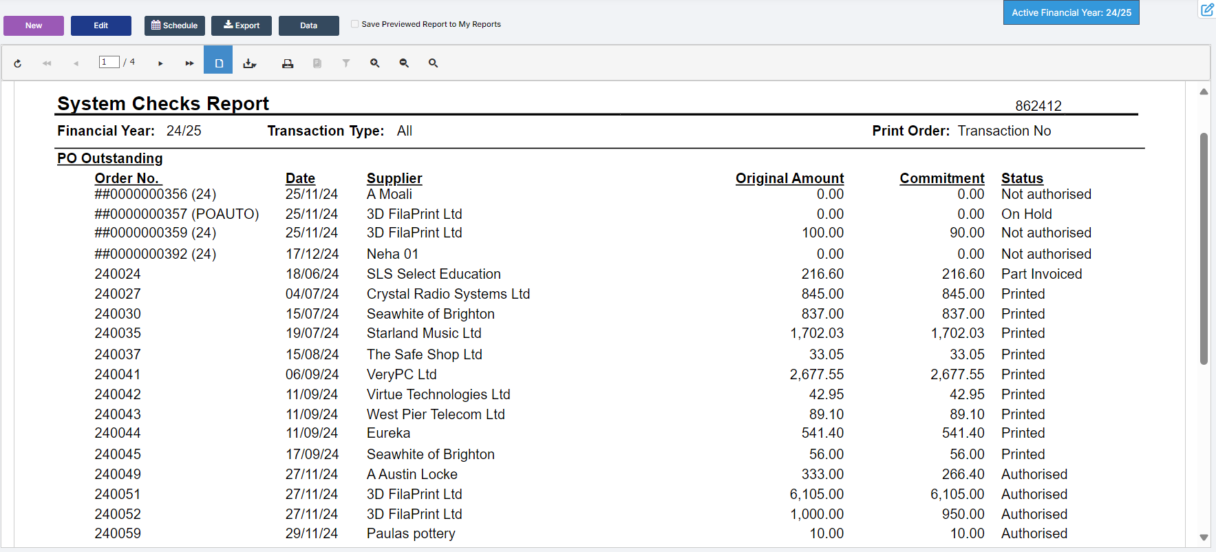
Task: Click the Supplier column header
Action: pyautogui.click(x=394, y=178)
